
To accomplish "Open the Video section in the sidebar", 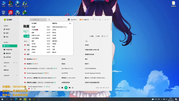I will (x=6, y=33).
